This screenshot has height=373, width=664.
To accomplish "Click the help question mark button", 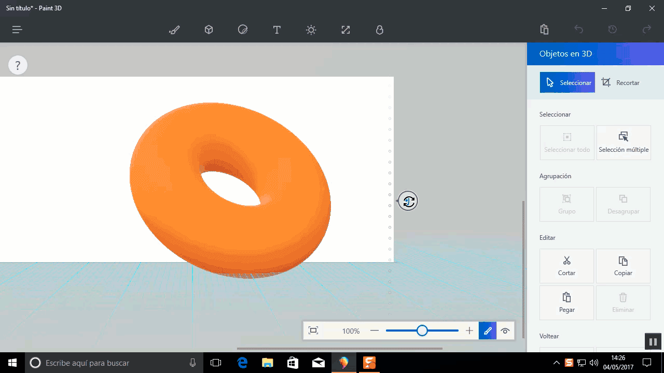I will pos(18,65).
